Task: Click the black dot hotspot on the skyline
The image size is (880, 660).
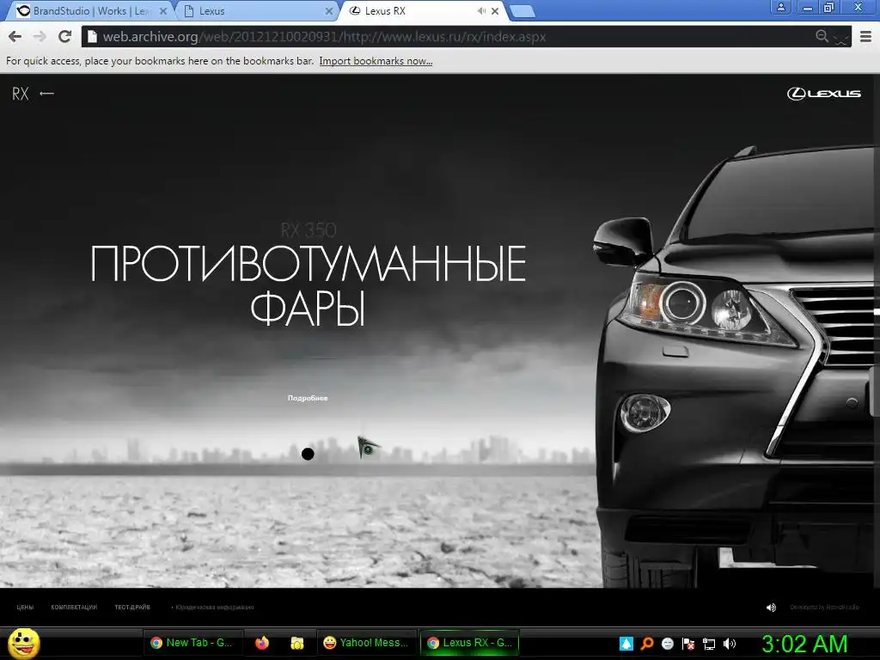Action: (308, 454)
